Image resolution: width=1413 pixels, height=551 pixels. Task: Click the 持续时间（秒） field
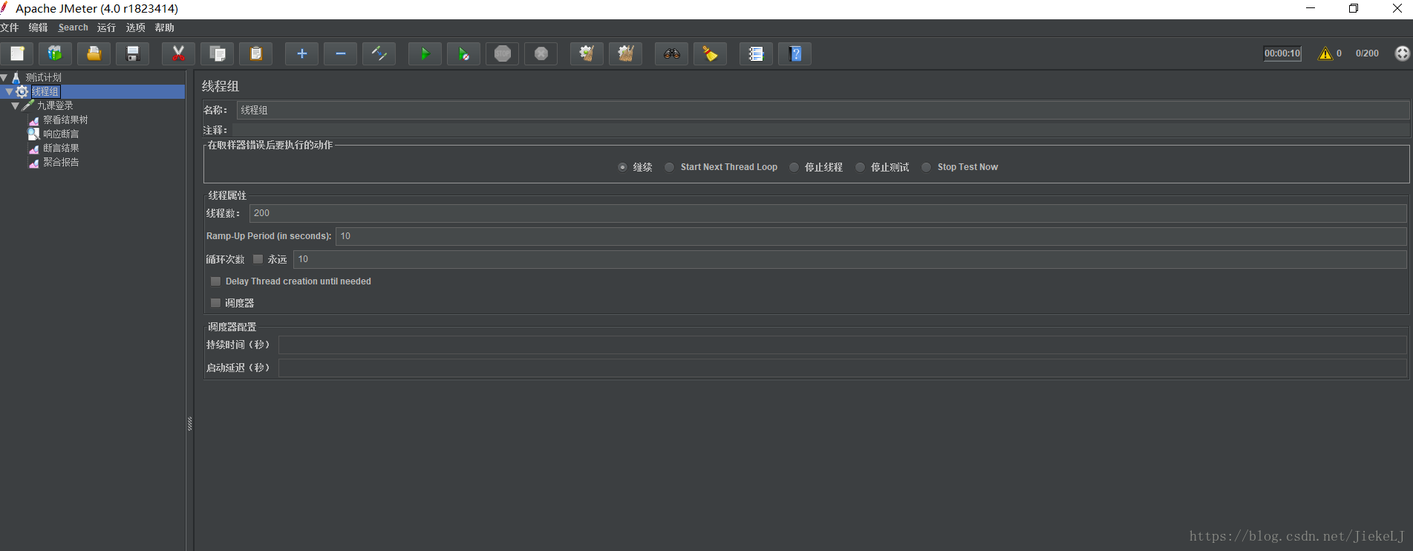click(x=842, y=345)
